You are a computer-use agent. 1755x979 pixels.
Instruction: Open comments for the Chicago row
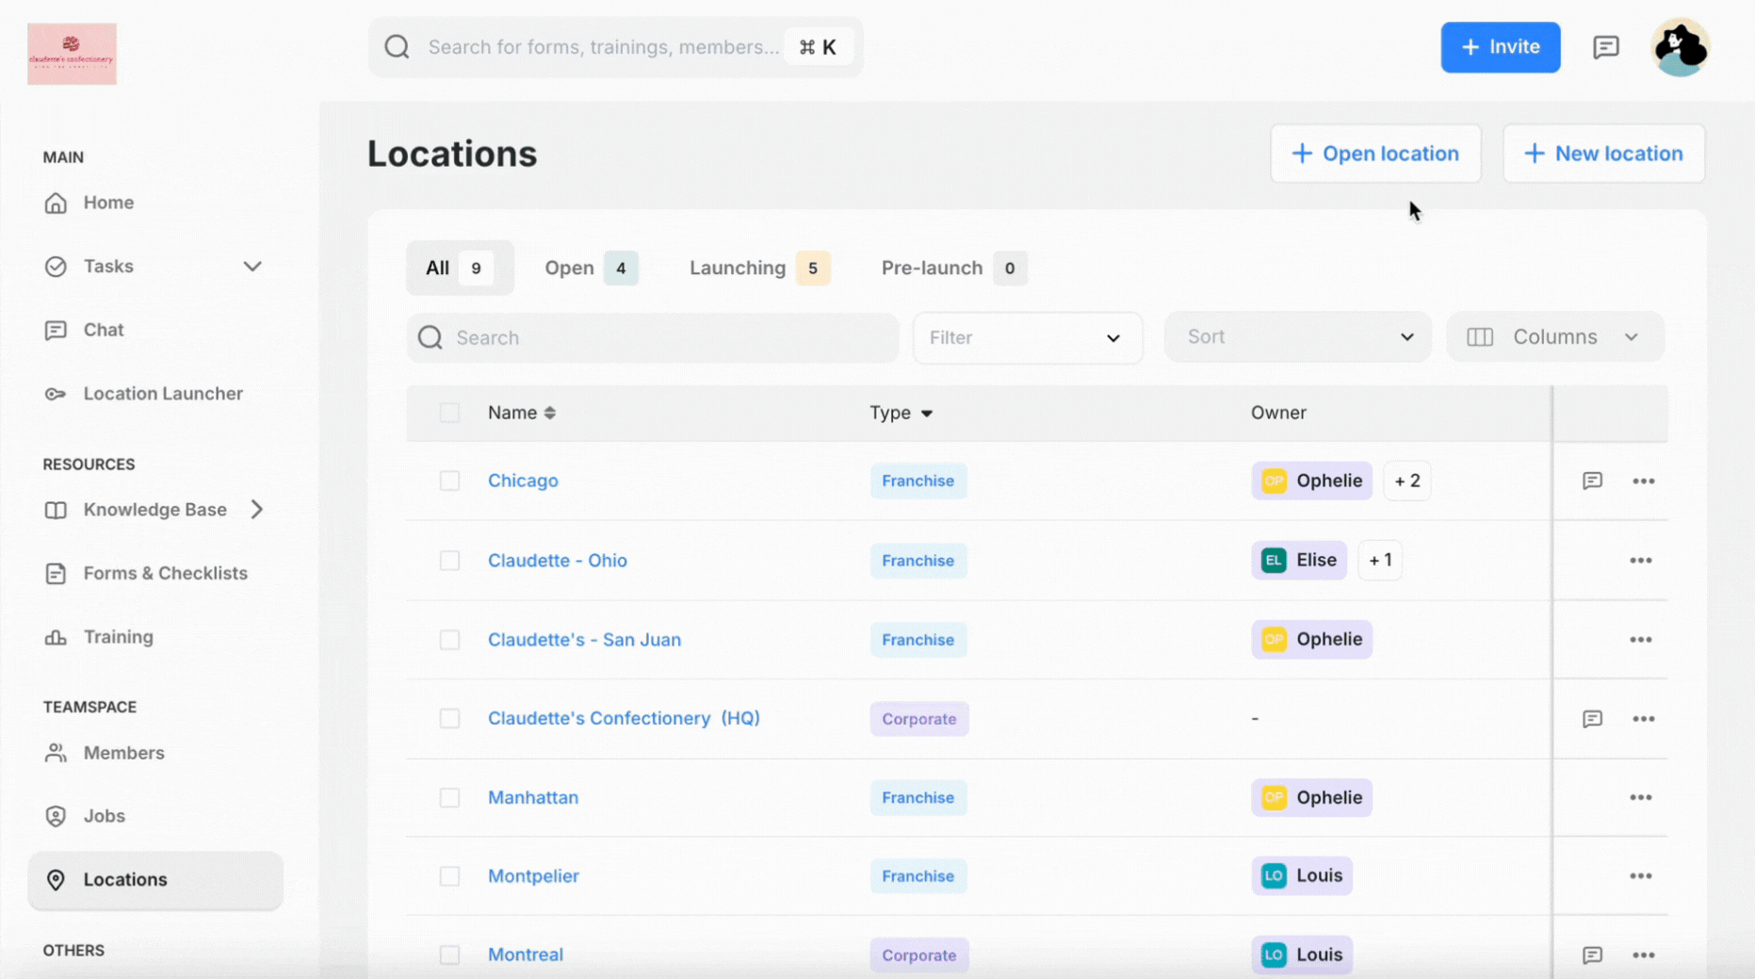click(x=1592, y=481)
